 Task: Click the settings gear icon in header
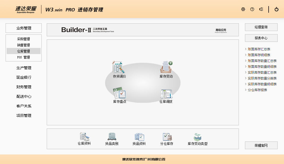243,9
